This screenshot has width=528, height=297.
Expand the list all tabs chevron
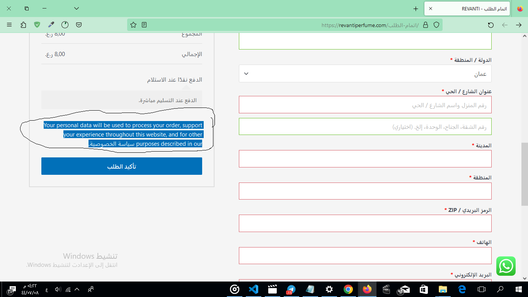77,8
